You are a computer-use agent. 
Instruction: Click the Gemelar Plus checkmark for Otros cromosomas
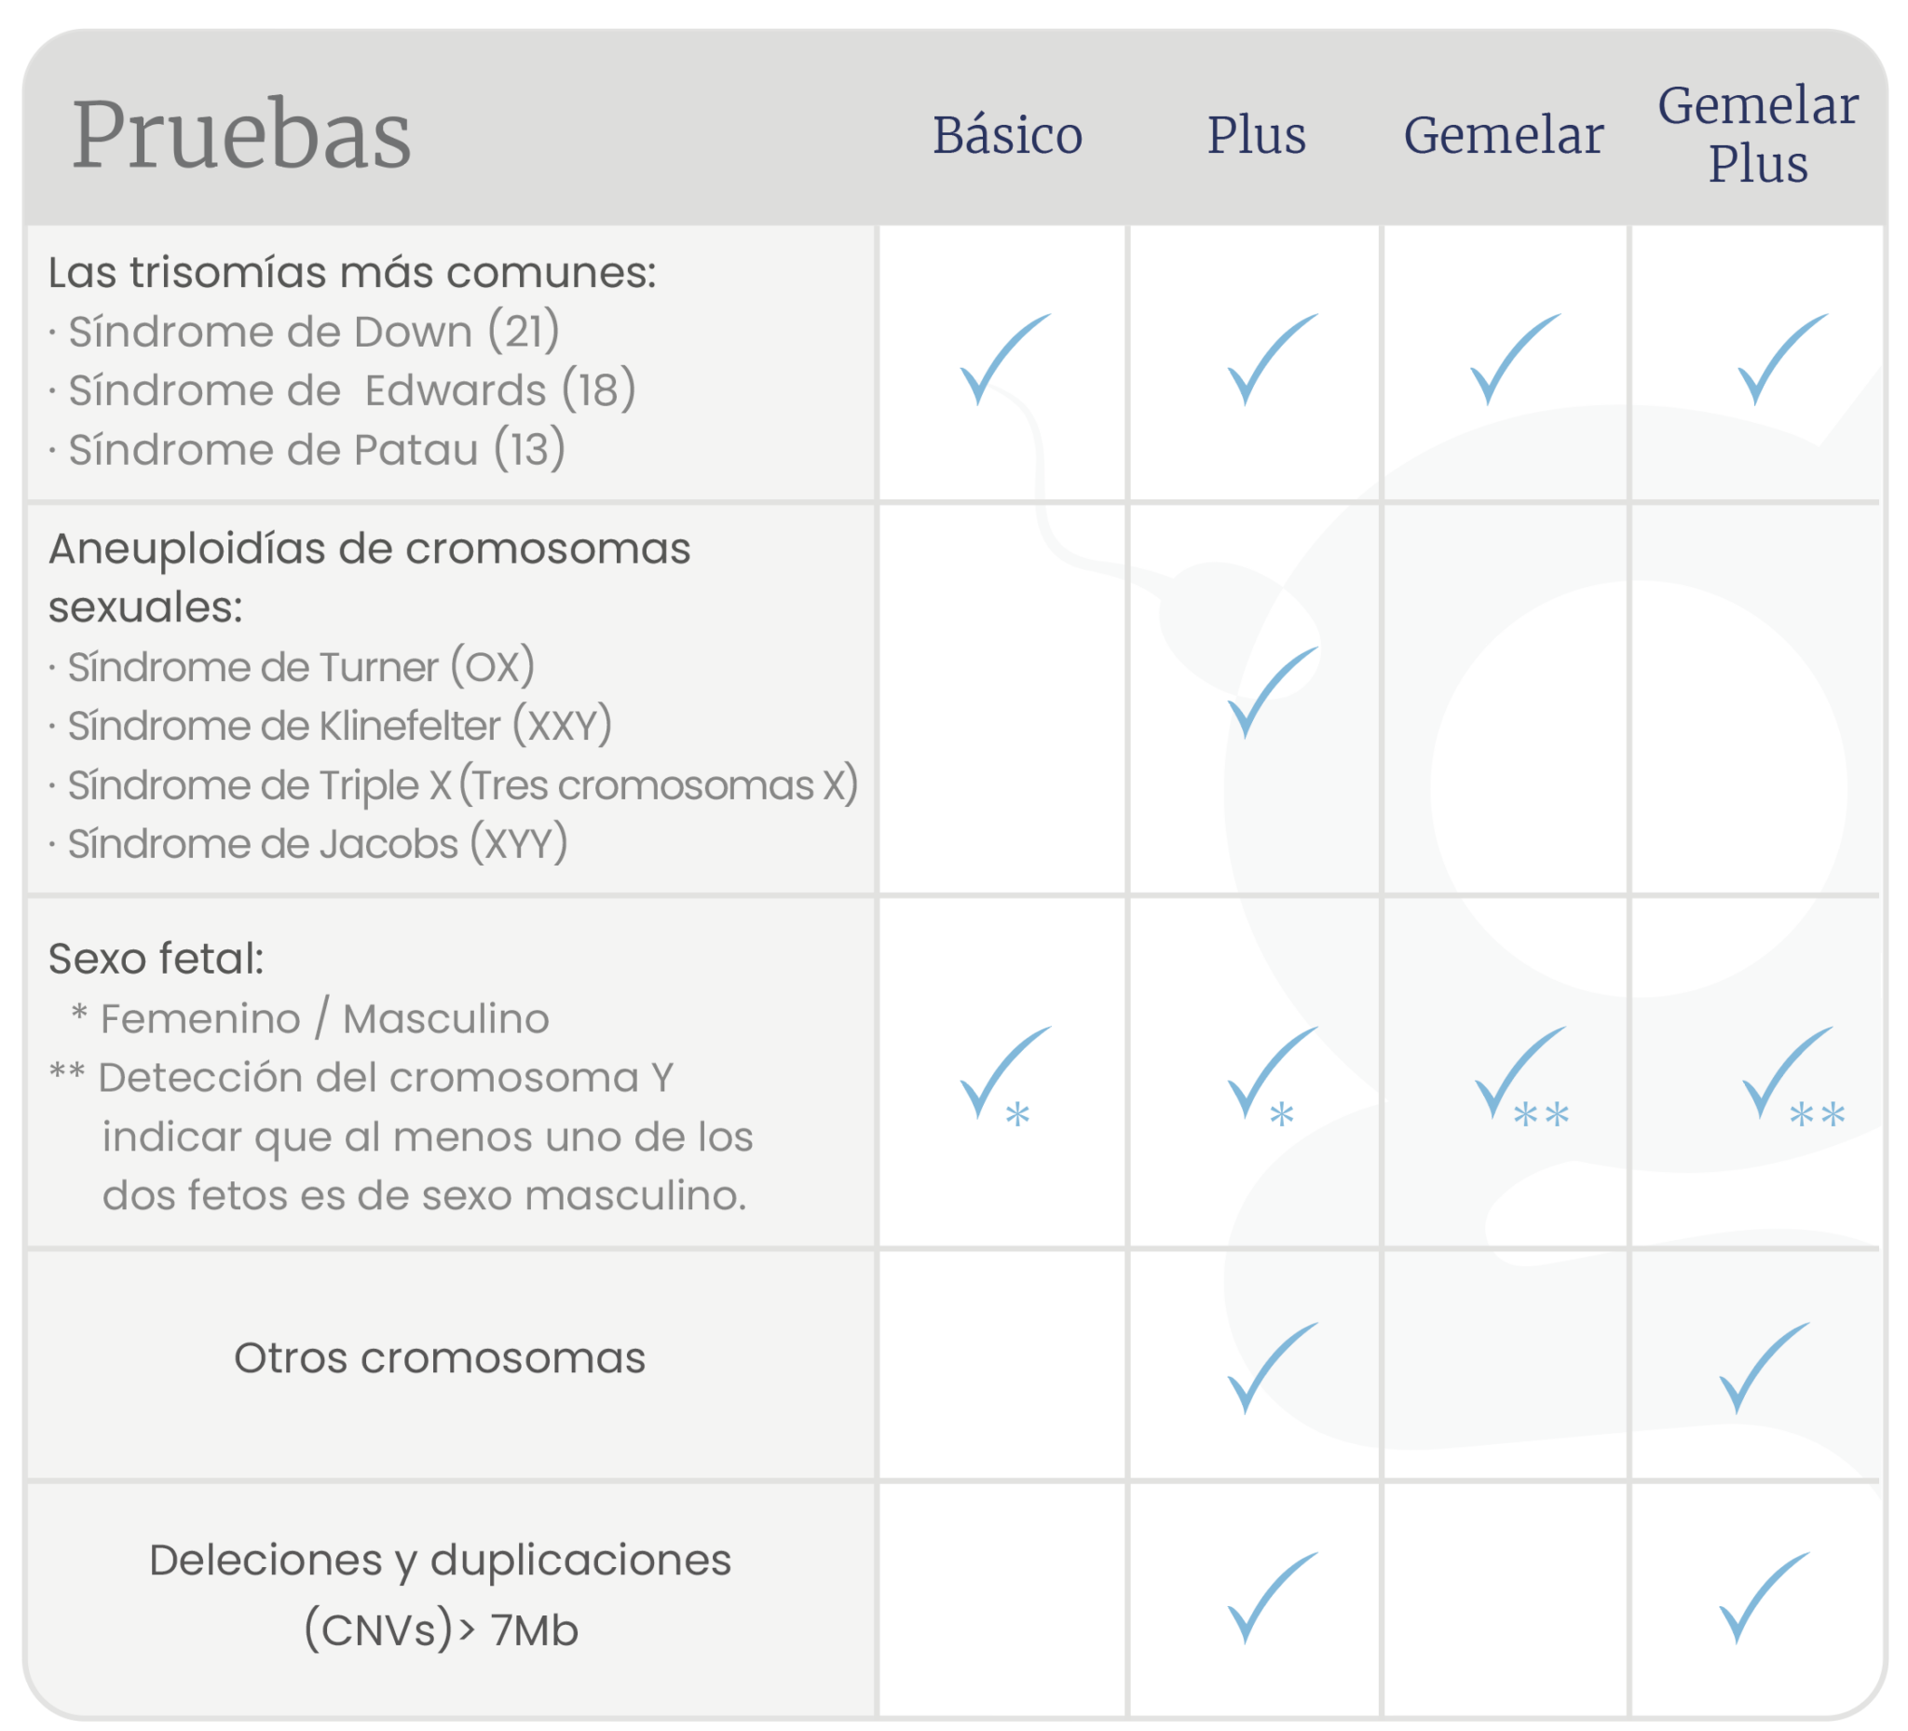[x=1763, y=1368]
